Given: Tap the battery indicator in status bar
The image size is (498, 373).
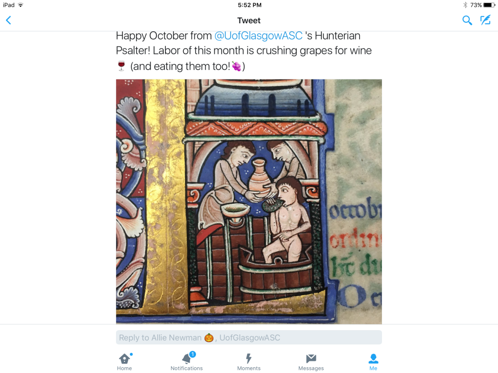Looking at the screenshot, I should pyautogui.click(x=488, y=5).
